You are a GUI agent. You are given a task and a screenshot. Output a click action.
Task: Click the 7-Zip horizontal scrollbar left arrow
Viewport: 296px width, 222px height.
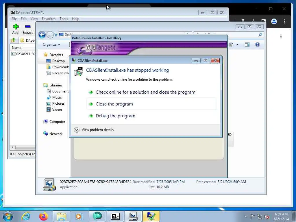click(12, 147)
